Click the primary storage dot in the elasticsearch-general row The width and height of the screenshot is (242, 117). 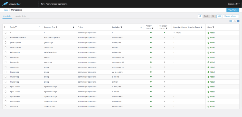coord(151,37)
